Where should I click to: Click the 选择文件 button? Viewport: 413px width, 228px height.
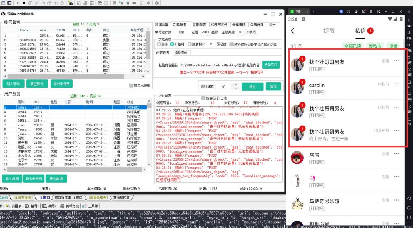271,65
